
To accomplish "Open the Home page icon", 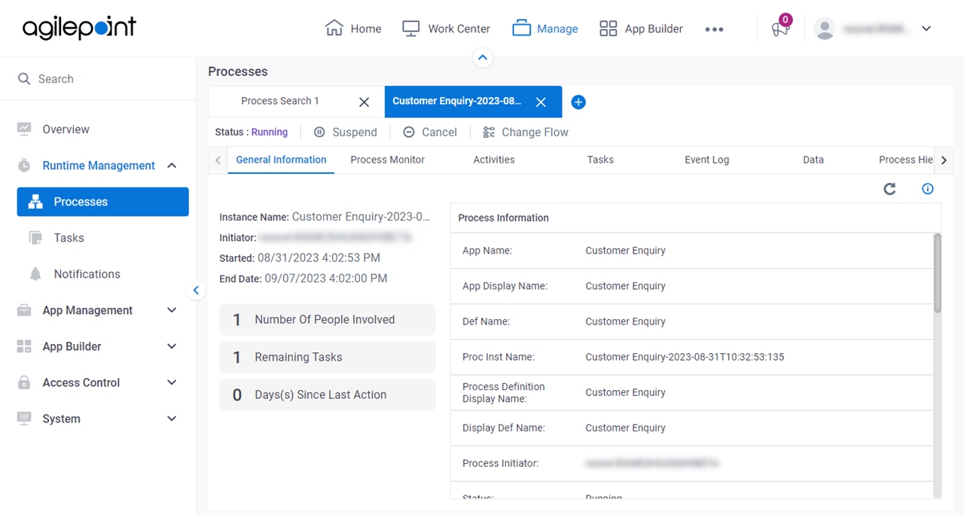I will [x=334, y=28].
